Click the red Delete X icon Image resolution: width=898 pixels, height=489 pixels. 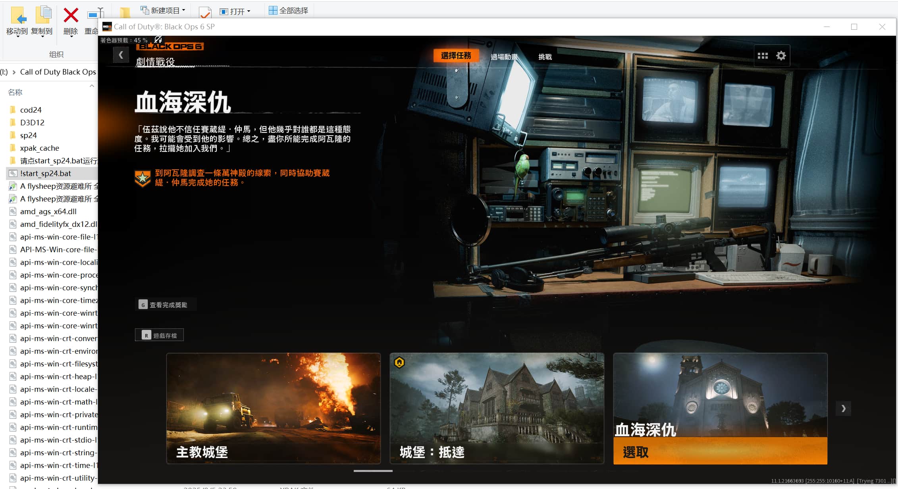[x=71, y=16]
